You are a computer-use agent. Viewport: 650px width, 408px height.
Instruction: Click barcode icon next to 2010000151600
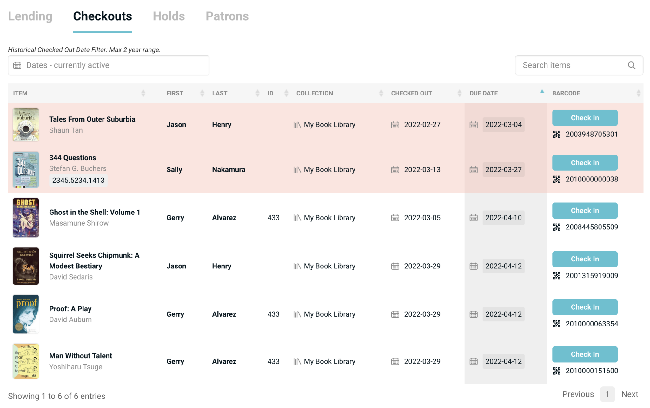(557, 371)
